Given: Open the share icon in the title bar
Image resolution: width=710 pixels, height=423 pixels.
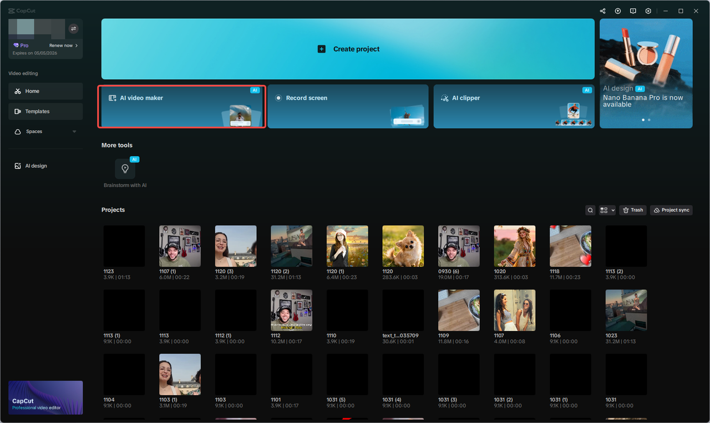Looking at the screenshot, I should [x=602, y=11].
